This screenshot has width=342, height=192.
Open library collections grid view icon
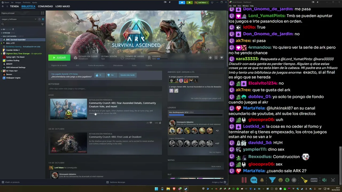42,13
